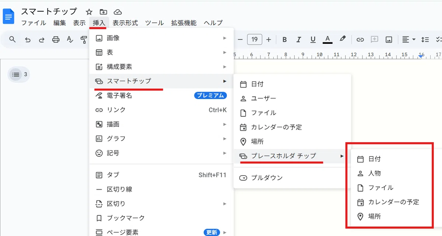Click the search magnifier in toolbar
Image resolution: width=442 pixels, height=236 pixels.
[13, 39]
